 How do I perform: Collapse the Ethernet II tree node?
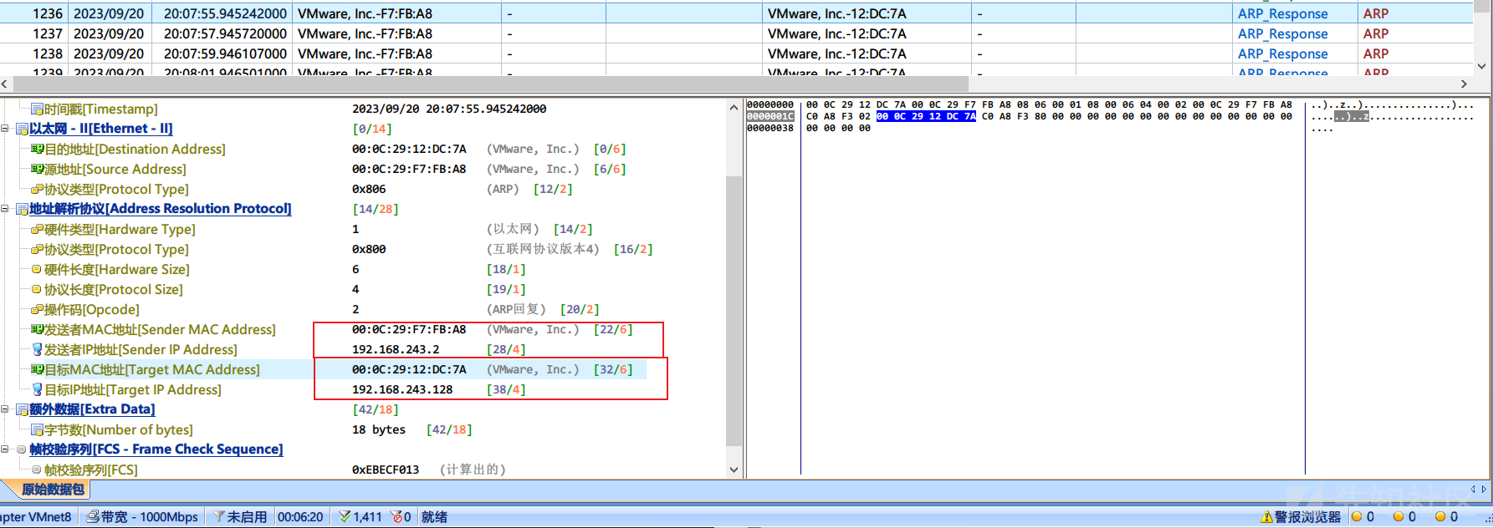click(5, 129)
